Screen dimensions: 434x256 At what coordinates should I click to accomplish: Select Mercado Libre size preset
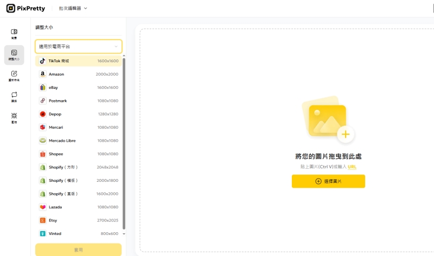[x=79, y=141]
